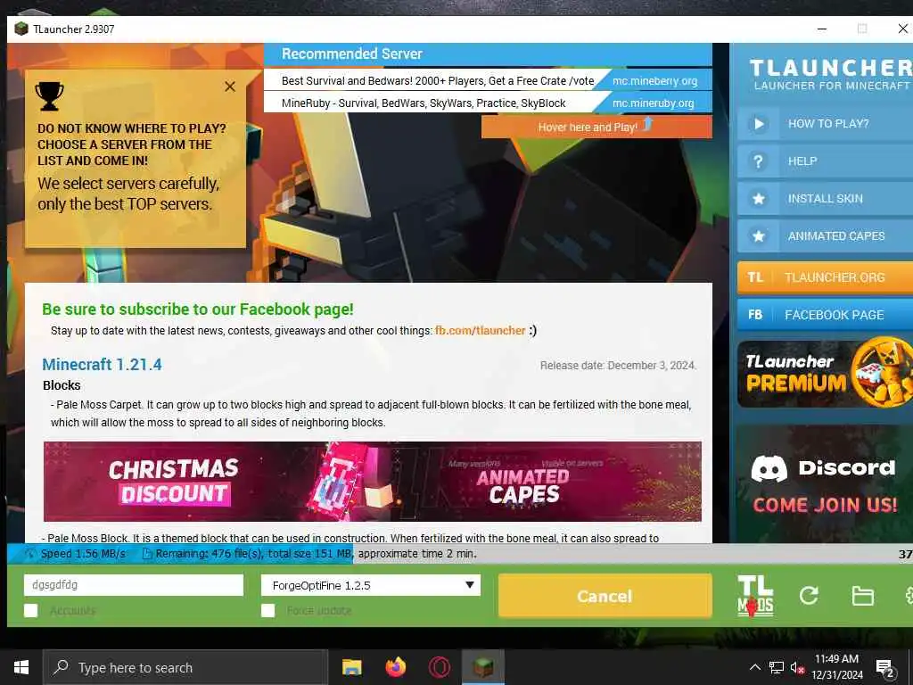This screenshot has width=913, height=685.
Task: Click the Hover here and Play orange bar
Action: coord(596,127)
